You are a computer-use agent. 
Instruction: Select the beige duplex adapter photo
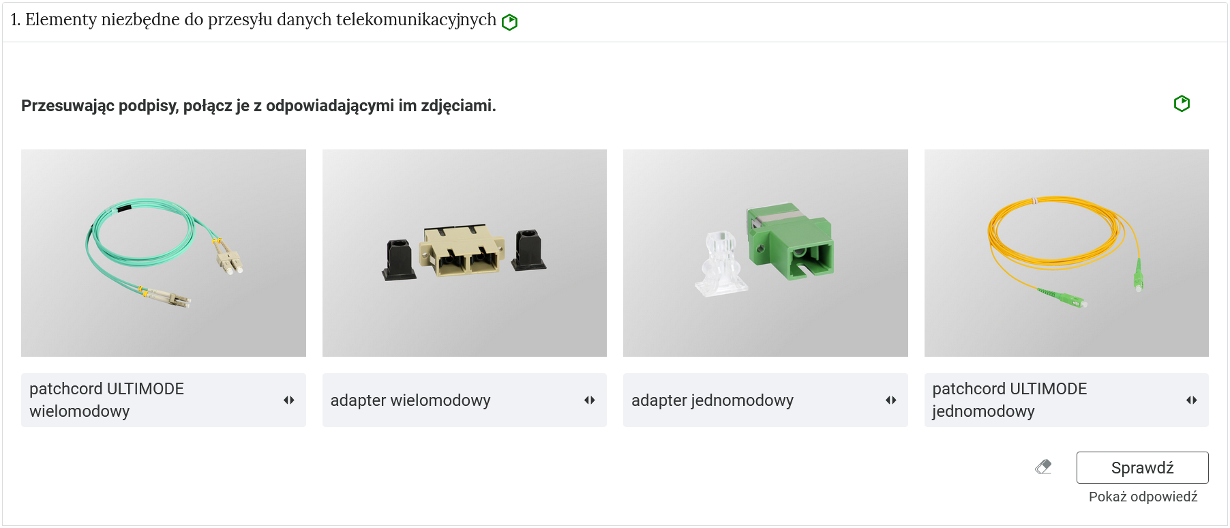click(x=464, y=253)
